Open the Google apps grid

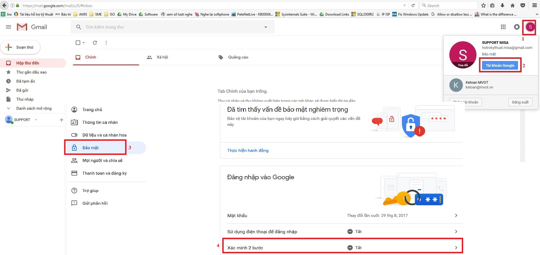pos(503,27)
